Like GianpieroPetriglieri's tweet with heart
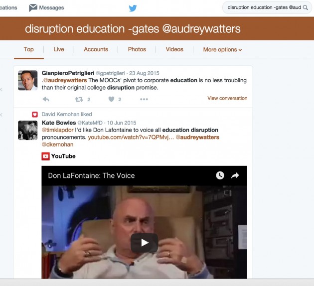The image size is (314, 286). [112, 99]
